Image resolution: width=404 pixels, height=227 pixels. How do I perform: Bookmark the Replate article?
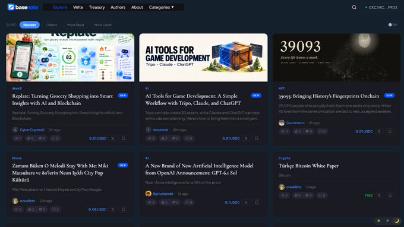coord(124,138)
